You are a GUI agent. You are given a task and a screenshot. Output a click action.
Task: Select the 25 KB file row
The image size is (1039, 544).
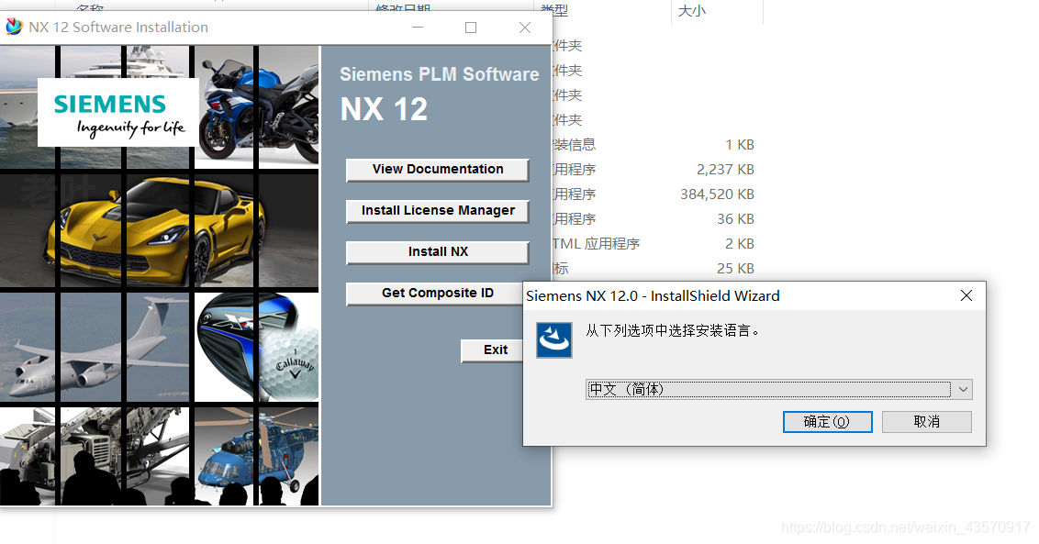click(653, 269)
